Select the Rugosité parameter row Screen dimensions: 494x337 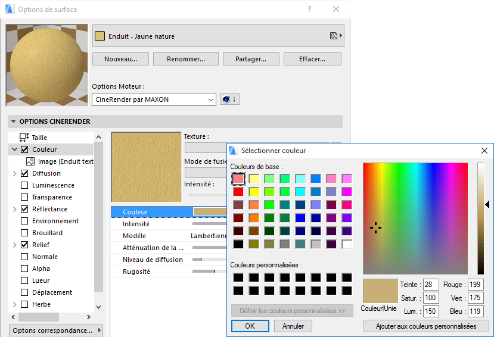[169, 272]
